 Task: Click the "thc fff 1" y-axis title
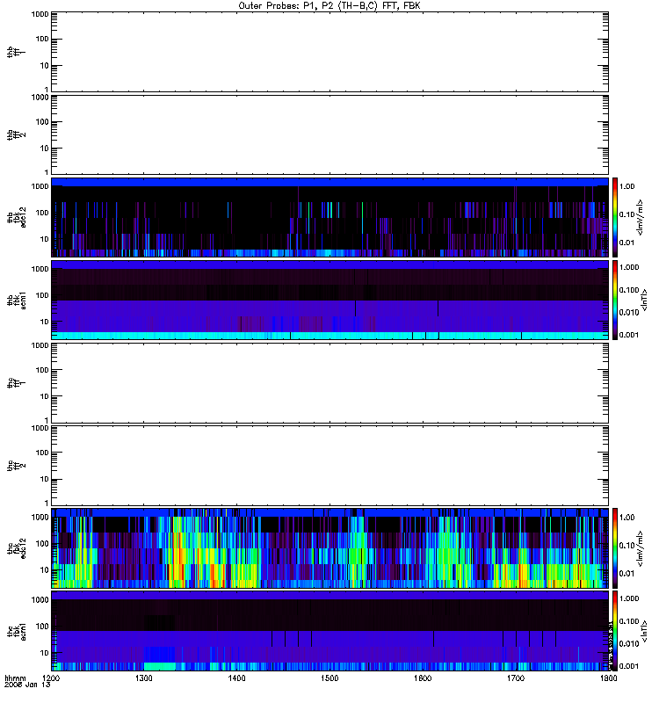[x=16, y=383]
